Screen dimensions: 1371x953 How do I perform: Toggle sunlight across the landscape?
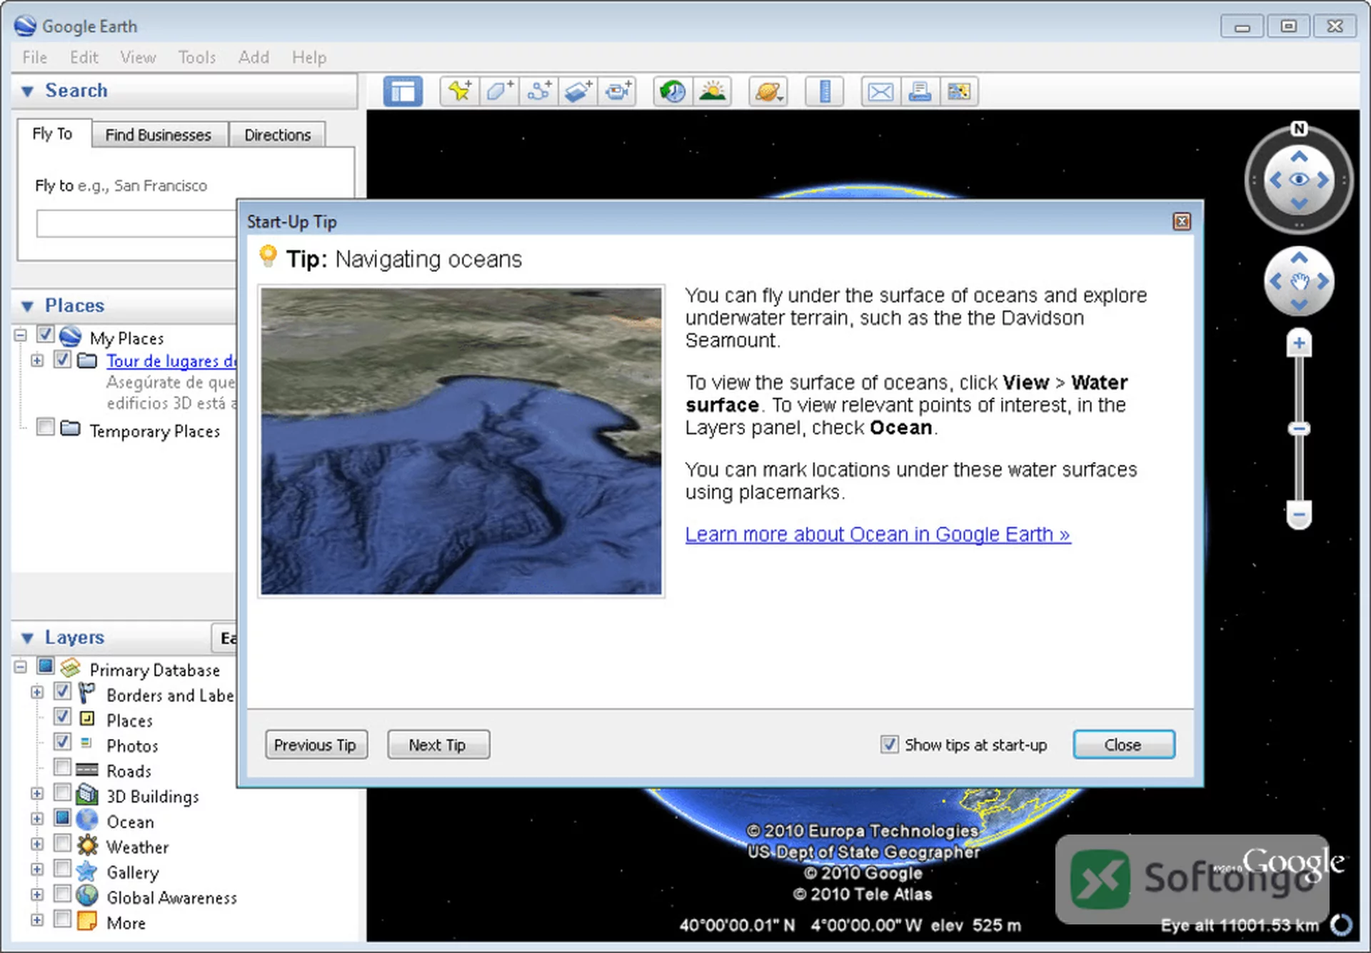tap(712, 92)
